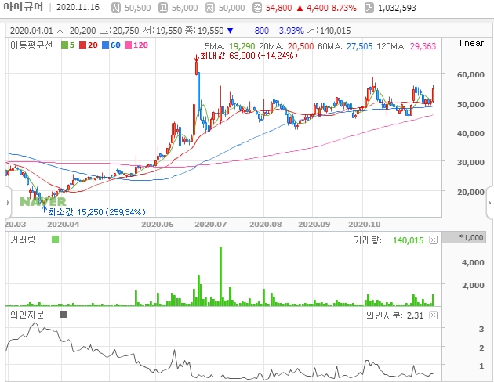Click the 63,900 peak candlestick

point(196,67)
